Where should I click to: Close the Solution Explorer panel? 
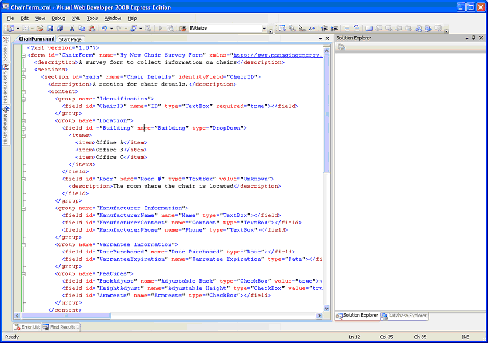click(481, 38)
